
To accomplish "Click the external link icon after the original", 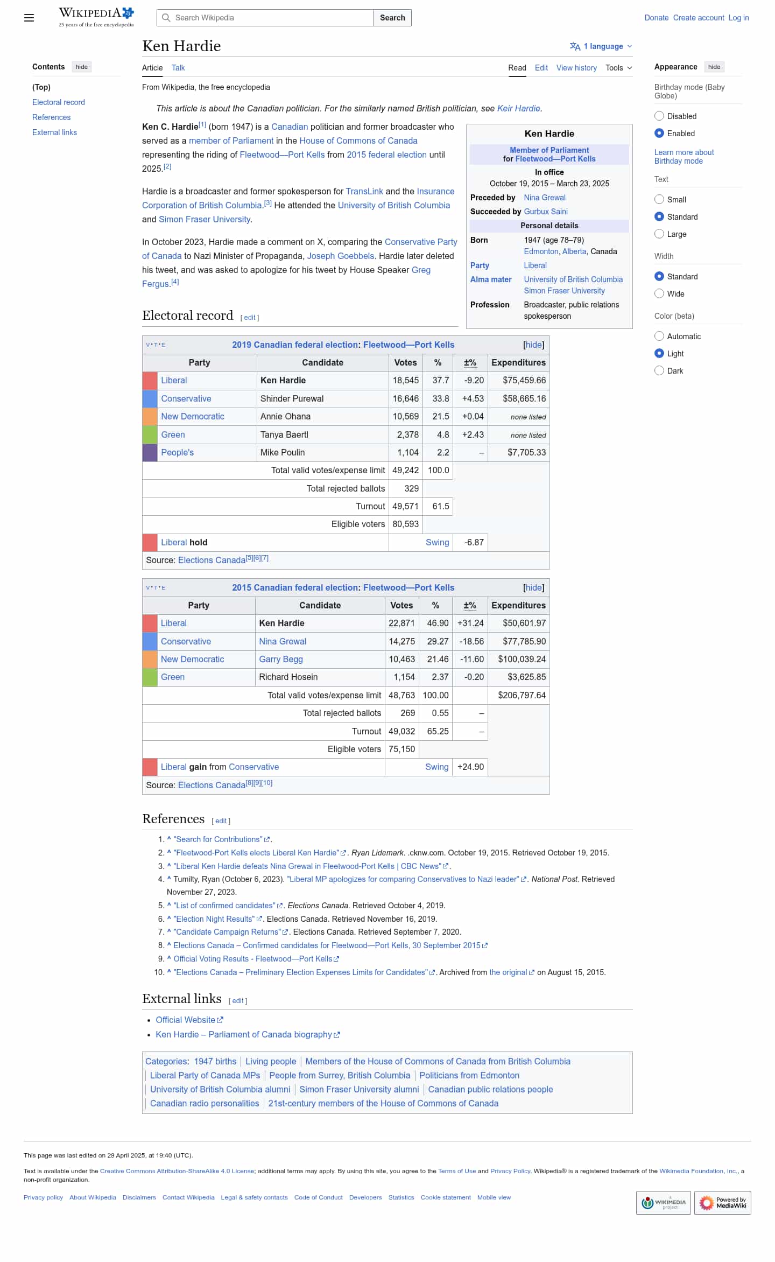I will [532, 972].
